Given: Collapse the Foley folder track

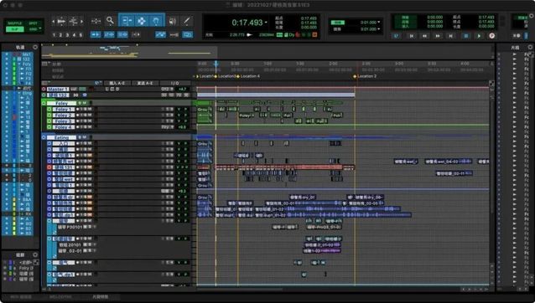Looking at the screenshot, I should point(44,103).
